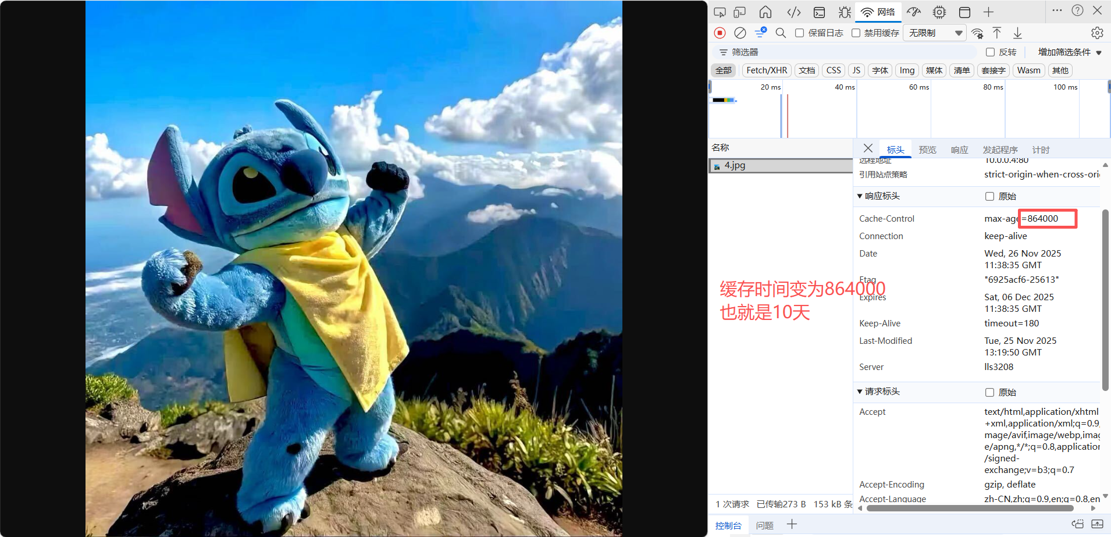Open the network search panel

(x=781, y=33)
